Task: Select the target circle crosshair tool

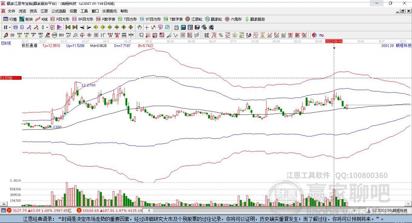Action: coord(82,35)
